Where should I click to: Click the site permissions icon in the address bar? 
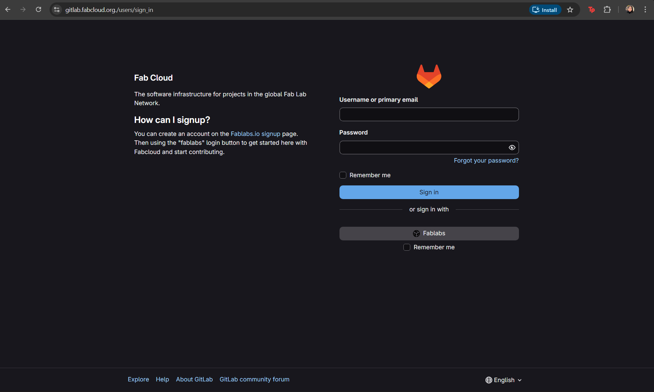(x=57, y=10)
